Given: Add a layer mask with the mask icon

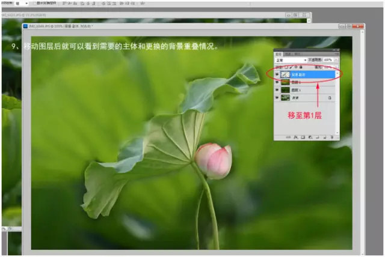Looking at the screenshot, I should click(x=303, y=137).
